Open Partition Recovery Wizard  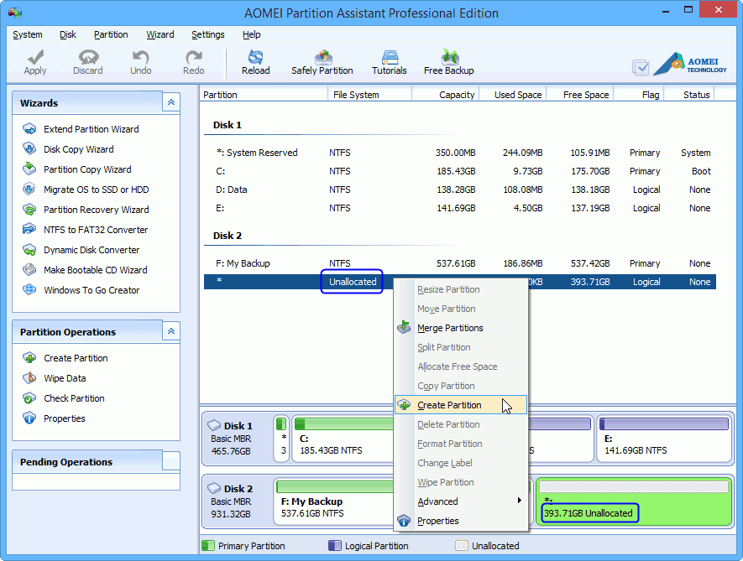(97, 210)
